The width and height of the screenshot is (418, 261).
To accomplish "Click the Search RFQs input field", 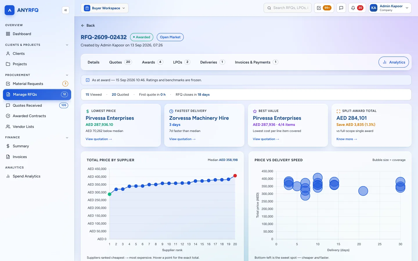I will pos(288,8).
